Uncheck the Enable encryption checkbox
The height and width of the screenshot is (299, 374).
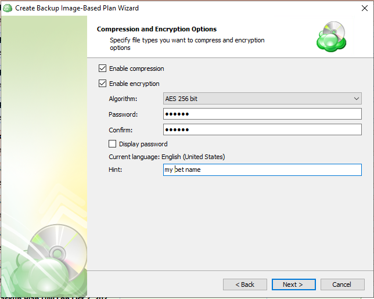tap(103, 84)
